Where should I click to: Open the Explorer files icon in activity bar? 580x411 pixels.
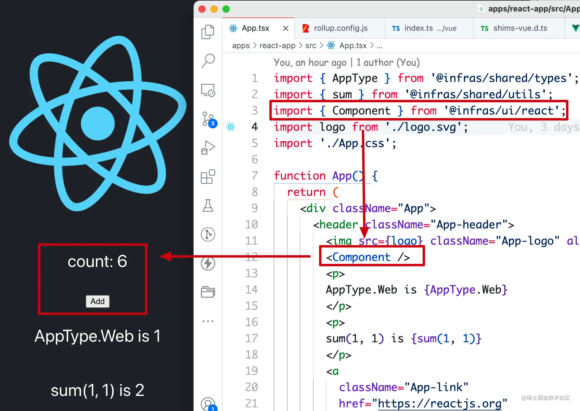[208, 32]
